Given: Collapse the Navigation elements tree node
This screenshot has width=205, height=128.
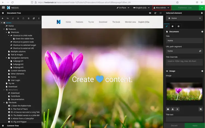Looking at the screenshot, I should coord(6,58).
